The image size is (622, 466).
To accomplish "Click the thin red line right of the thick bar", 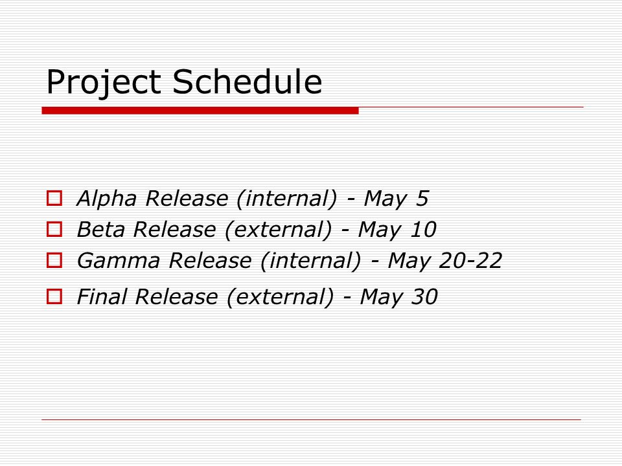I will [471, 107].
